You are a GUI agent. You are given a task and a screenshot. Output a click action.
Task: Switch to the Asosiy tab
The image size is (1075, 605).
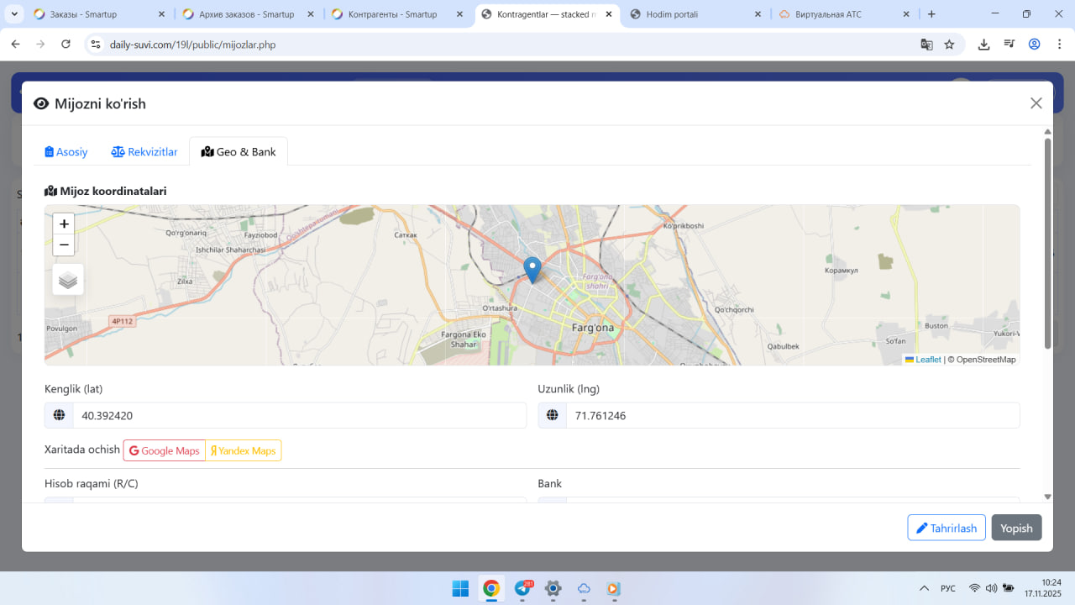(x=66, y=152)
